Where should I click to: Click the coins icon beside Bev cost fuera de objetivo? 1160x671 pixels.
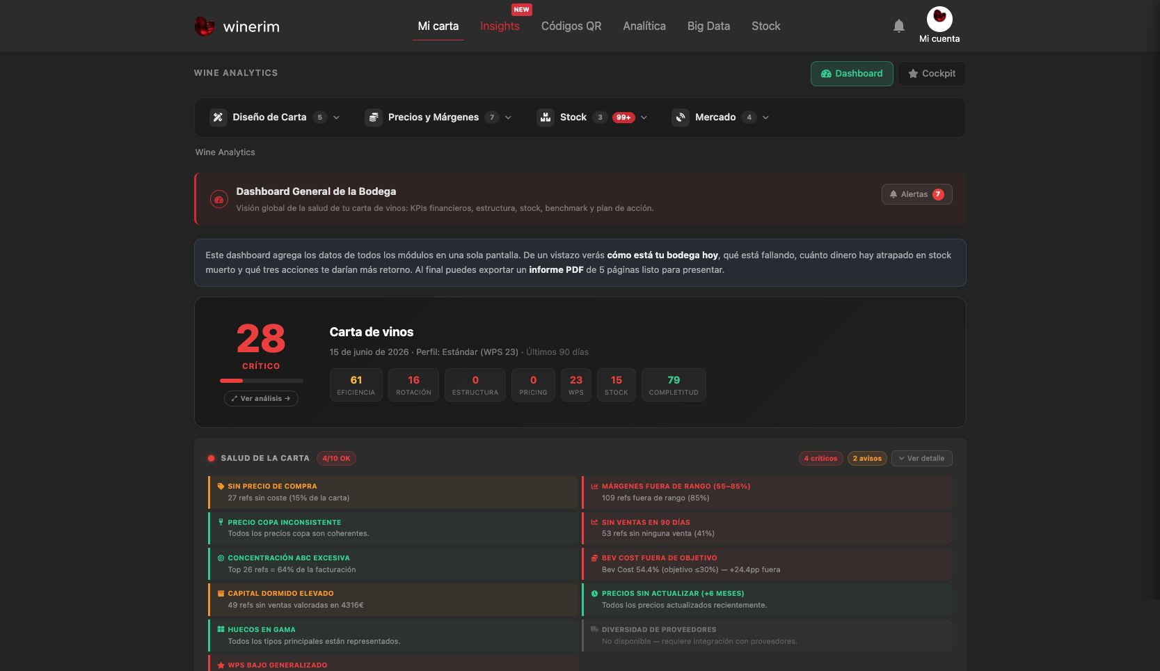point(594,558)
